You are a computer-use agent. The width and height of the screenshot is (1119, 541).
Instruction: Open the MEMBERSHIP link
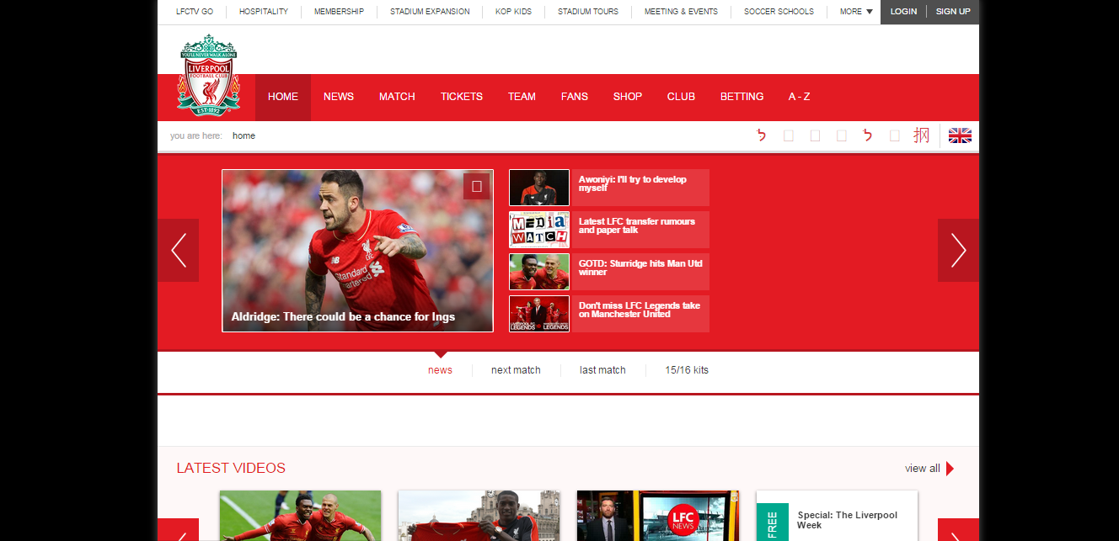pyautogui.click(x=339, y=12)
